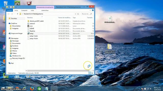
Task: Select the directx_jun2007_redist folder
Action: coord(37,21)
